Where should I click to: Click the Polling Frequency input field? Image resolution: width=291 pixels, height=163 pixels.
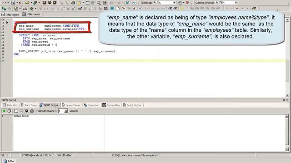pos(61,111)
